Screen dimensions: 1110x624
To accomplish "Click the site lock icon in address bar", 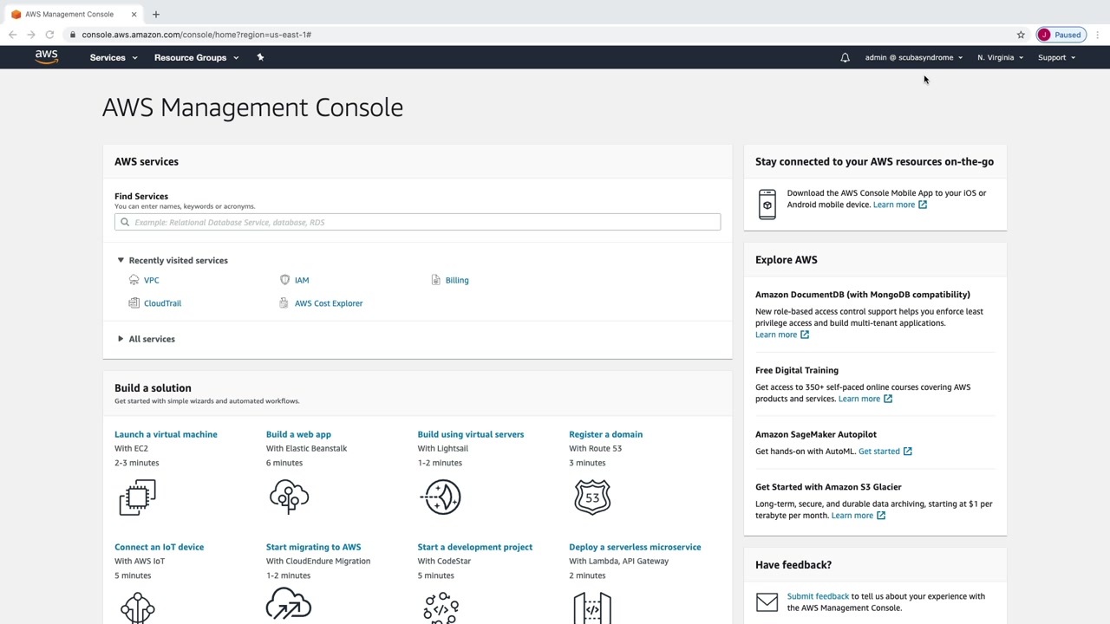I will 73,35.
